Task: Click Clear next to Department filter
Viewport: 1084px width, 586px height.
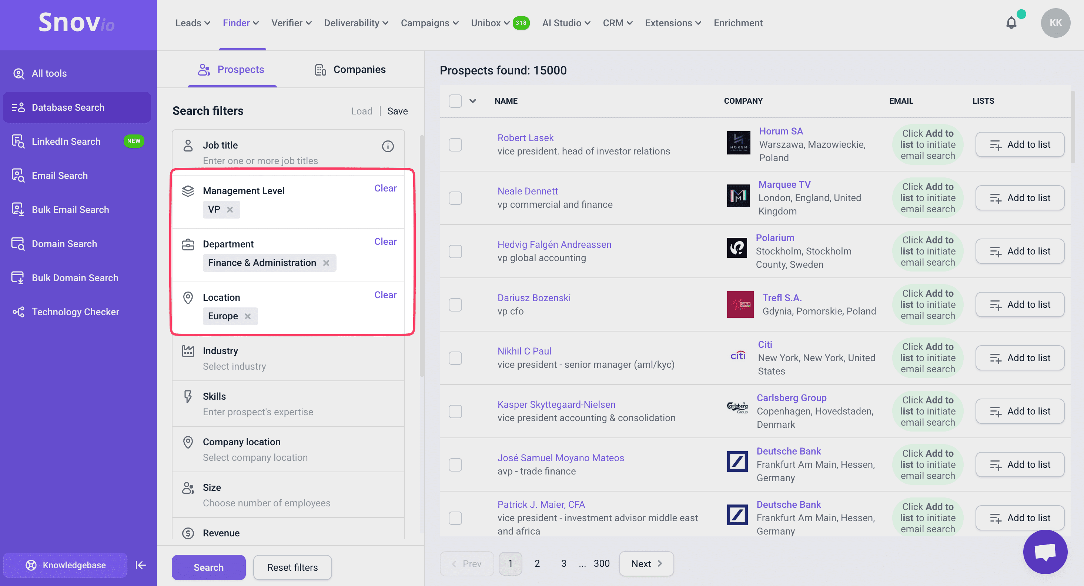Action: click(385, 242)
